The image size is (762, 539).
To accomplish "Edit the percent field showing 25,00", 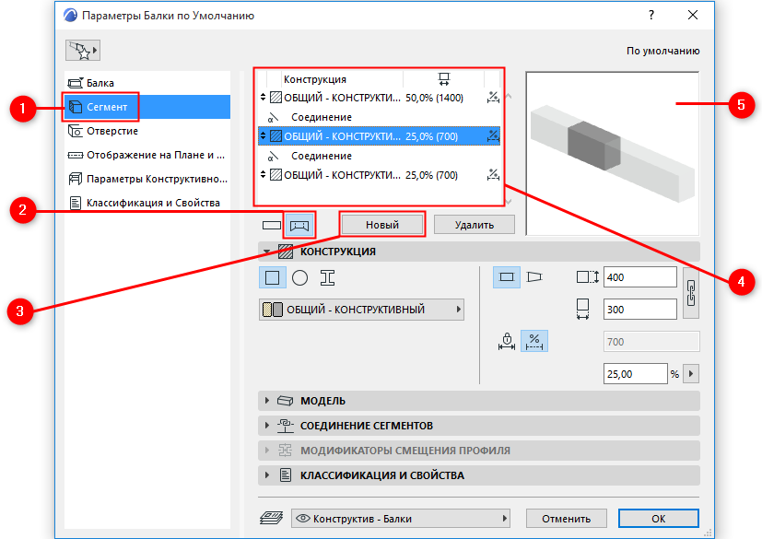I will tap(635, 374).
